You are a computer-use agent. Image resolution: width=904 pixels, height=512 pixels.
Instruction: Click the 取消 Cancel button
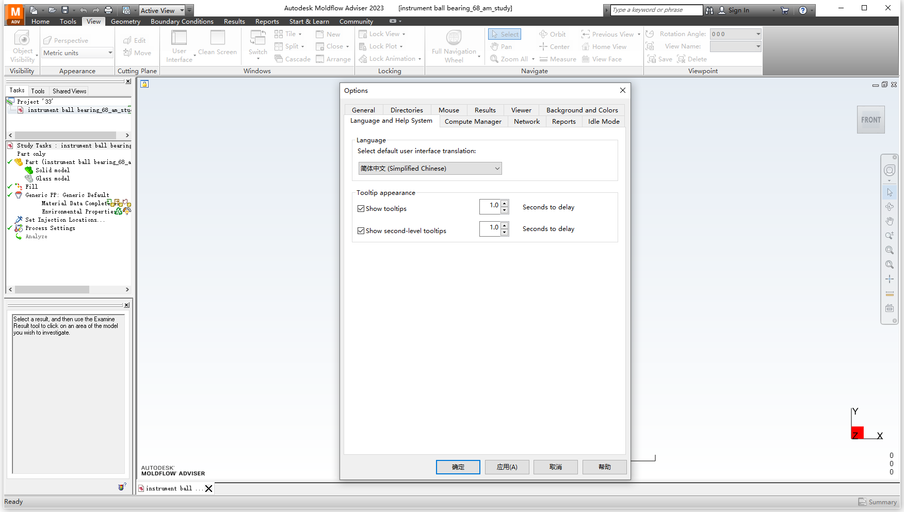pyautogui.click(x=556, y=467)
